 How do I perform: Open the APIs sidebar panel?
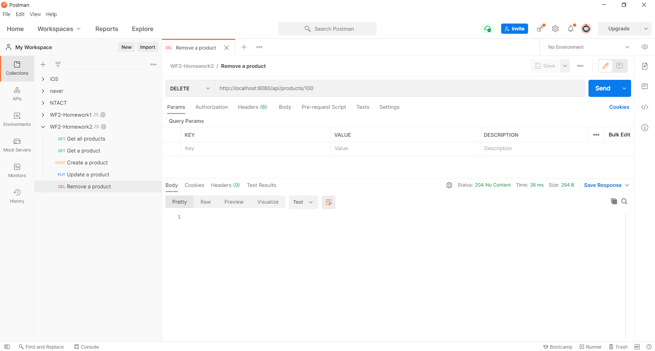pos(17,94)
